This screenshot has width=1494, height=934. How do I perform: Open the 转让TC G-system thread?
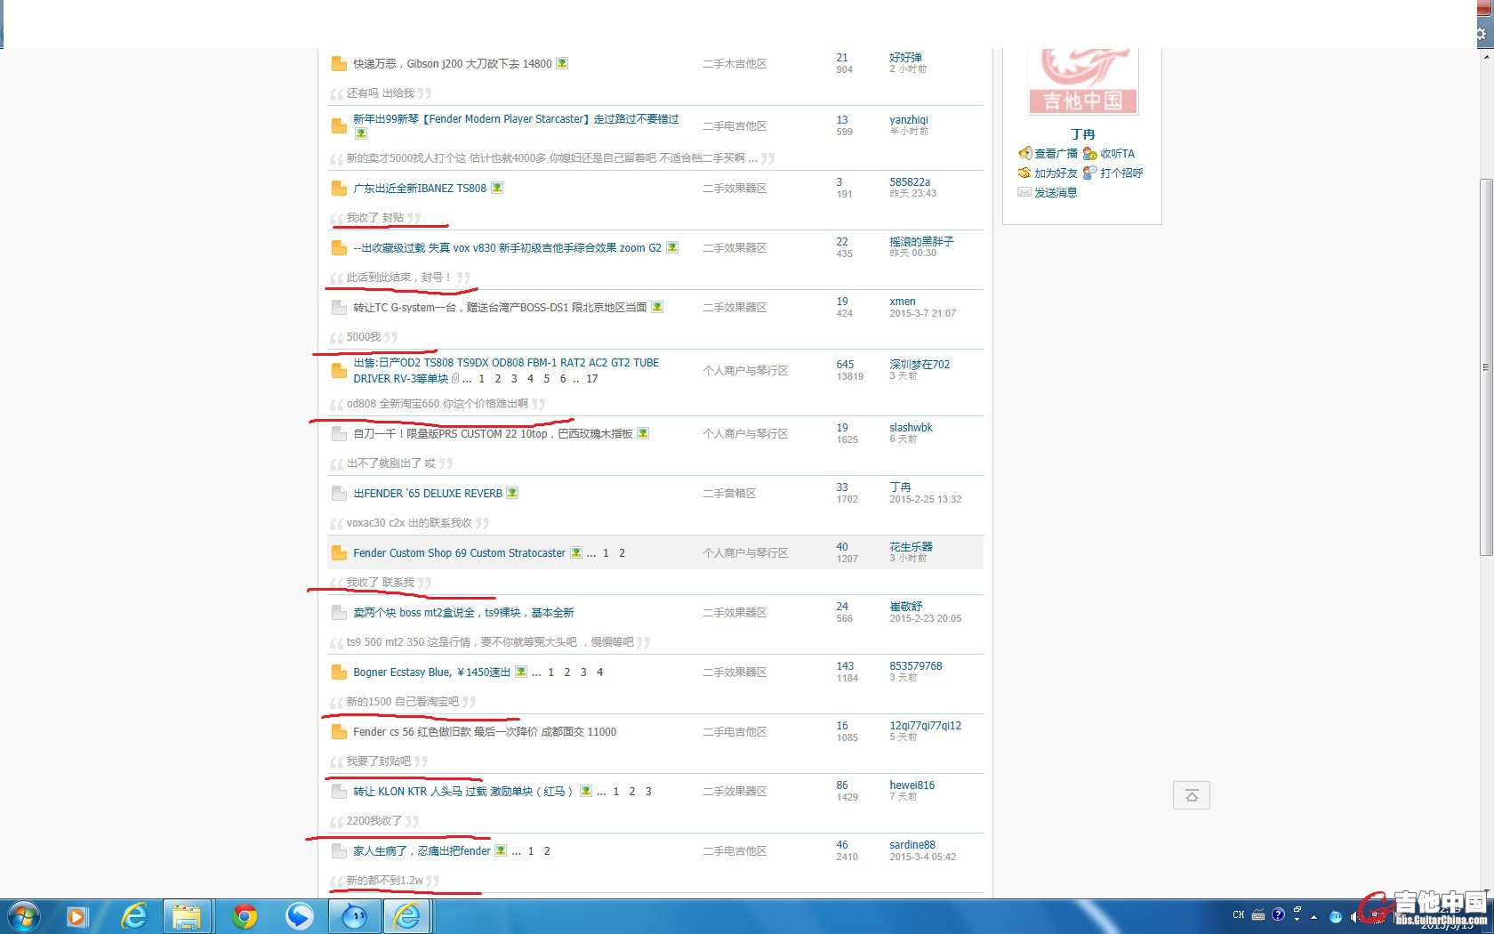pyautogui.click(x=500, y=308)
